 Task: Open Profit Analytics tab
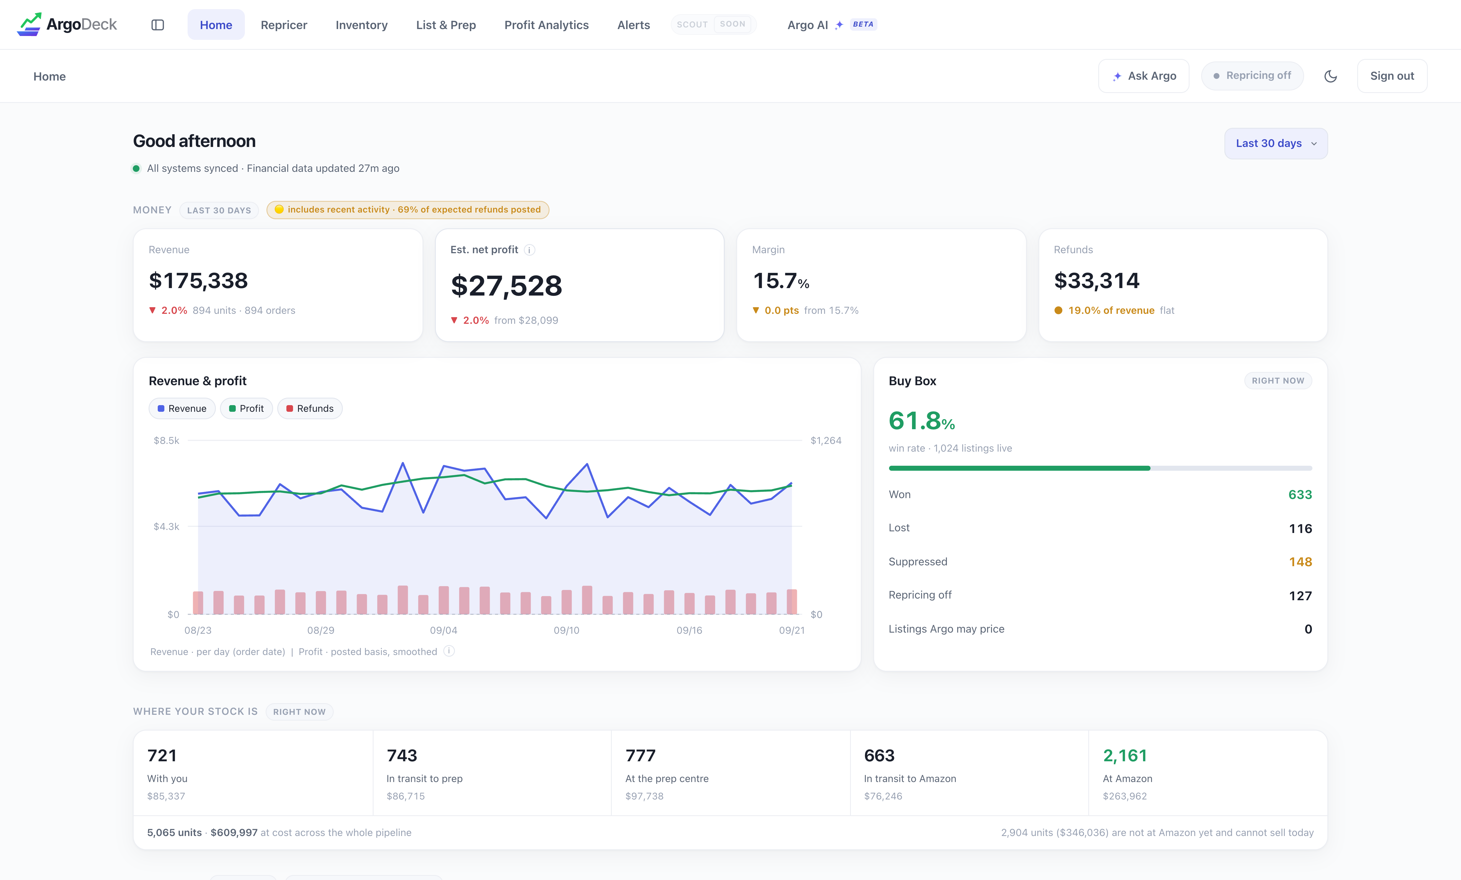tap(547, 25)
